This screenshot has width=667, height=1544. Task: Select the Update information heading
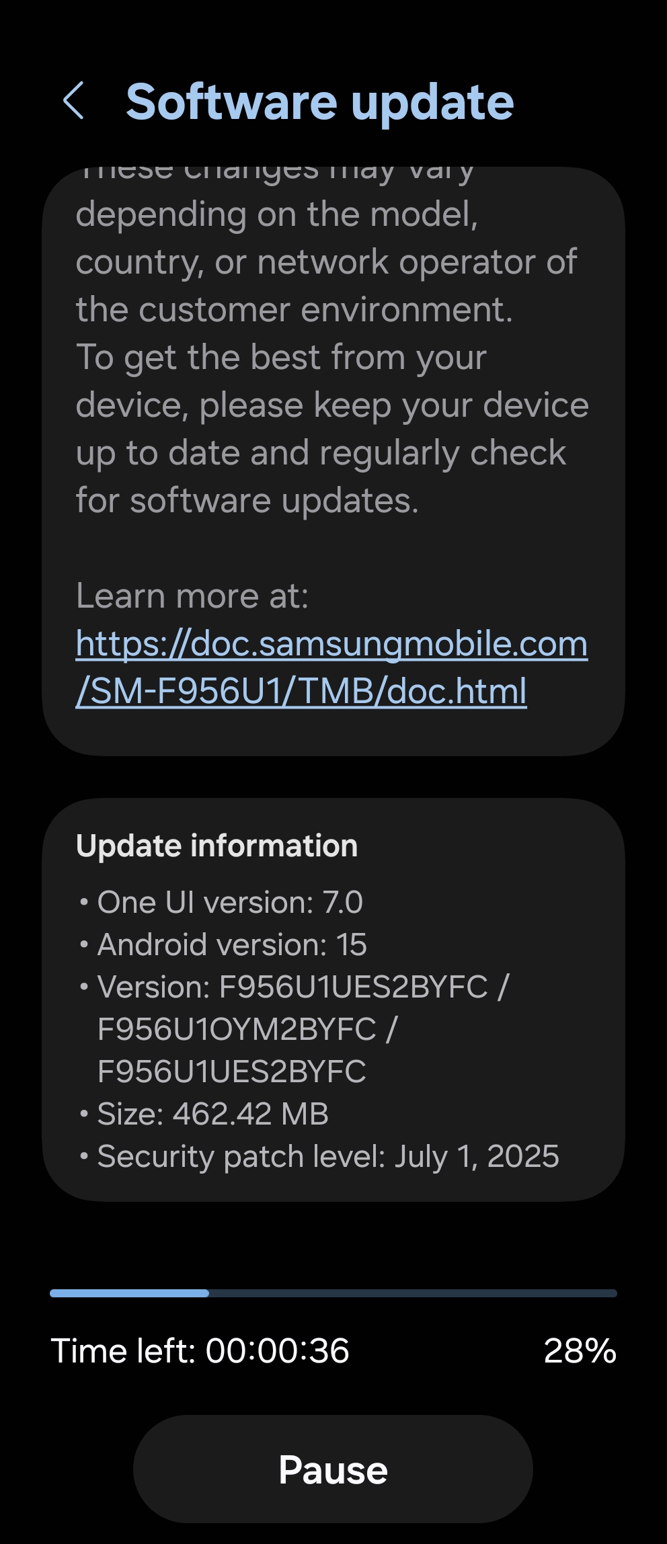pos(217,846)
